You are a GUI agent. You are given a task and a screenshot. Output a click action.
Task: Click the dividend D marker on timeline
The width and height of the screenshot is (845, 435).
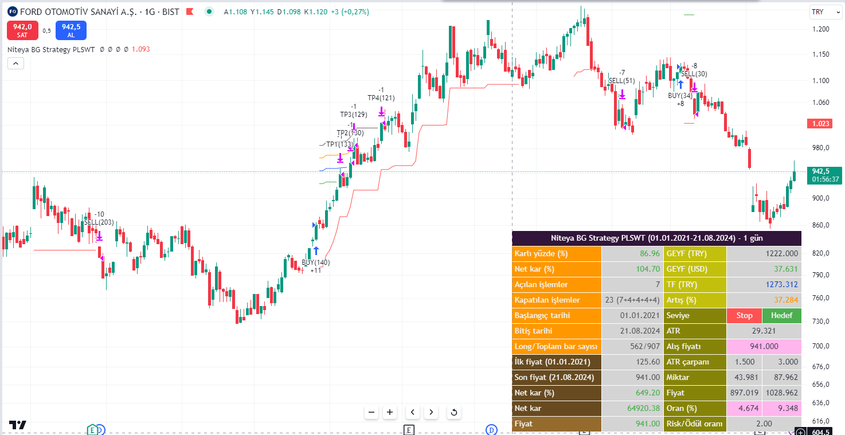pos(491,429)
